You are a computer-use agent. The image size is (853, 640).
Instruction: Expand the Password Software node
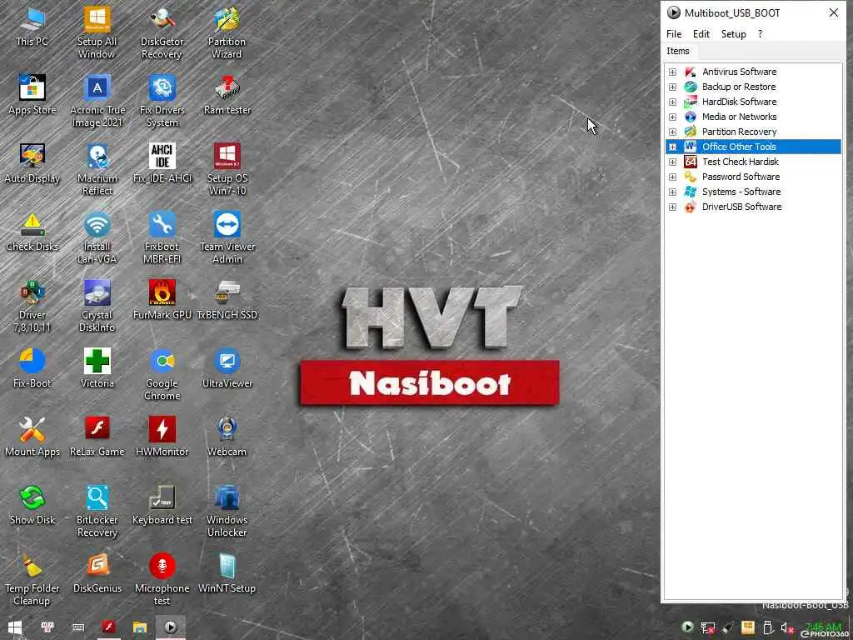tap(672, 177)
